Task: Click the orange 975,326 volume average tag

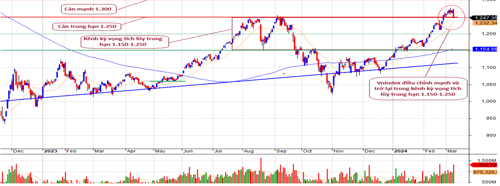Action: pos(486,172)
